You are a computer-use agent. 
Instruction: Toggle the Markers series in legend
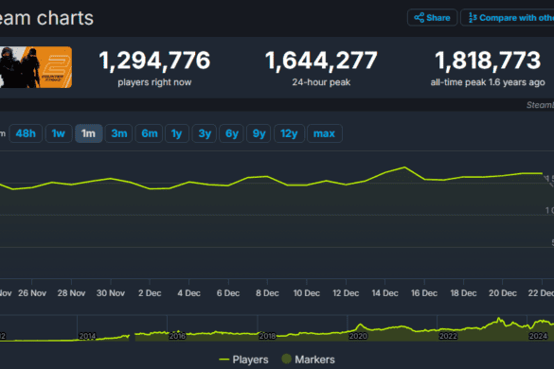coord(308,360)
